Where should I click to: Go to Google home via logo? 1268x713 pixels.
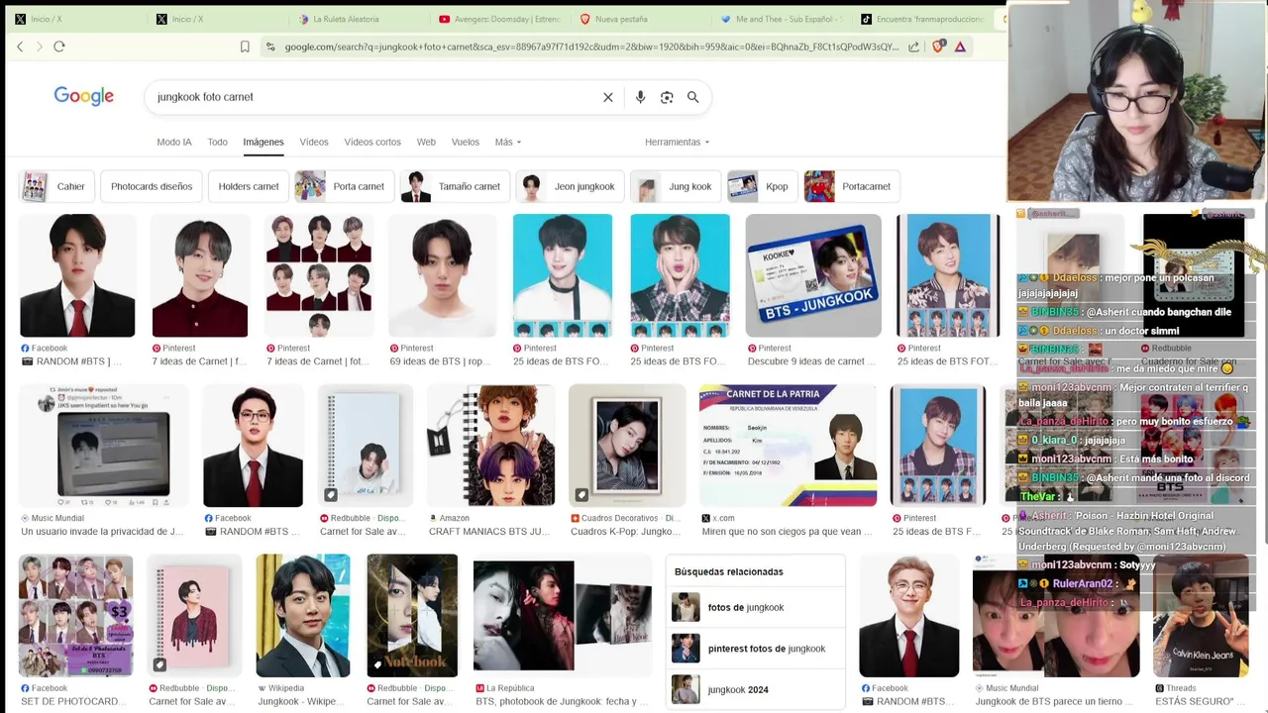click(x=84, y=96)
